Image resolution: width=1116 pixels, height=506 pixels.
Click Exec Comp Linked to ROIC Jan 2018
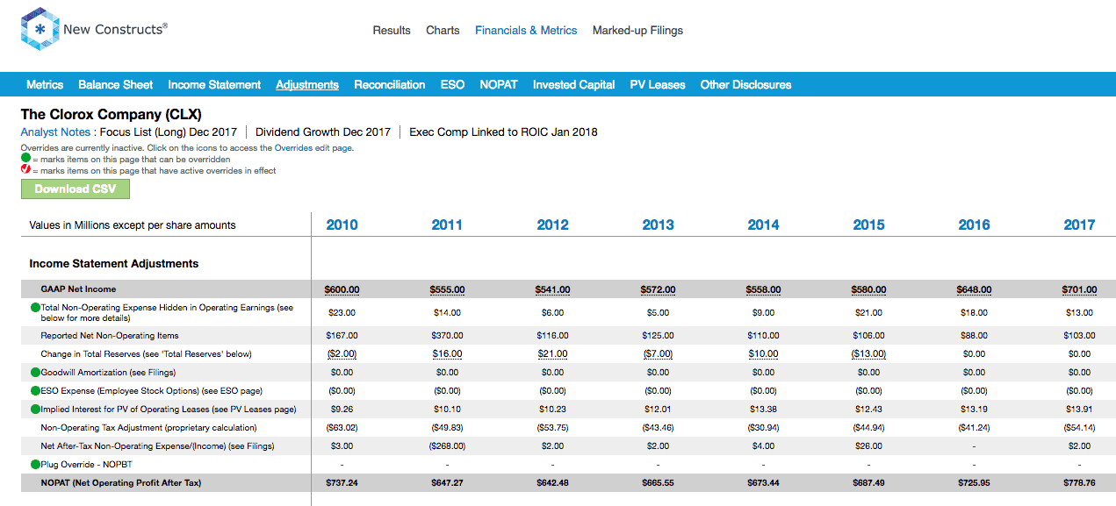(503, 132)
